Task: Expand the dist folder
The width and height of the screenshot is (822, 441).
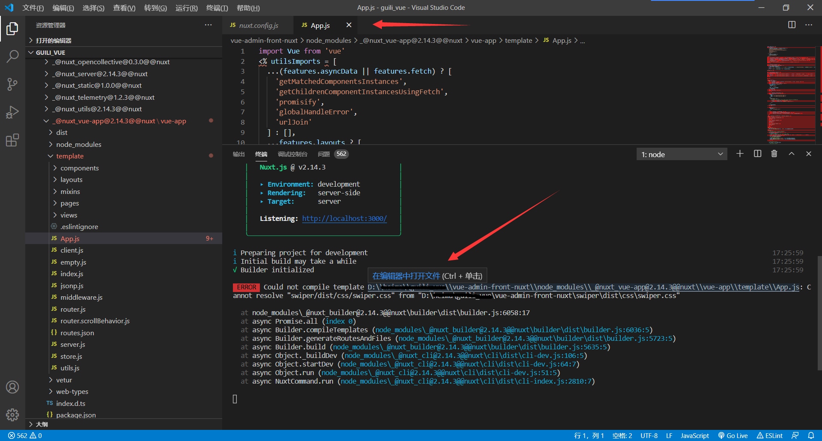Action: tap(124, 132)
